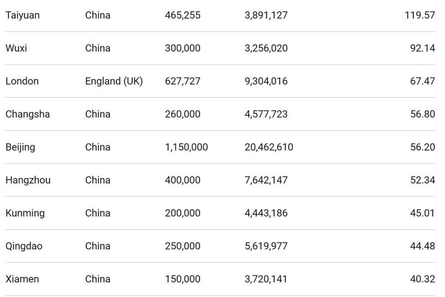Click the Taiyuan city name cell
The width and height of the screenshot is (445, 297).
(22, 15)
